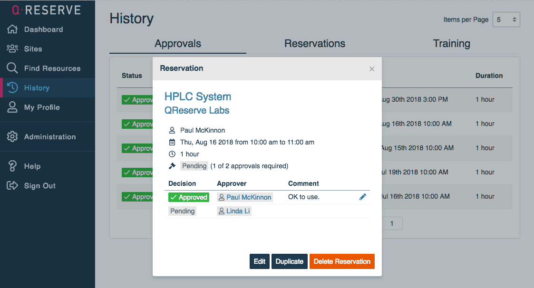
Task: Click the History clock icon in sidebar
Action: (x=12, y=88)
